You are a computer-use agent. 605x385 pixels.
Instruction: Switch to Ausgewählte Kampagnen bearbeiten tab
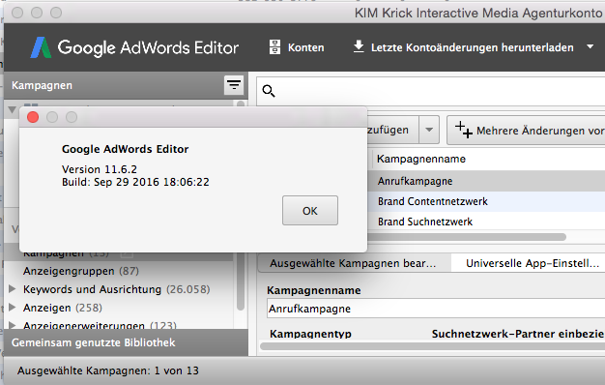point(354,263)
